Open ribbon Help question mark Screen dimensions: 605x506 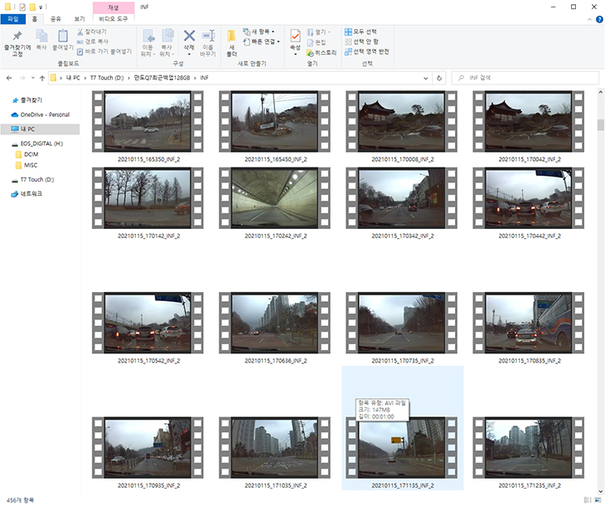[x=599, y=19]
